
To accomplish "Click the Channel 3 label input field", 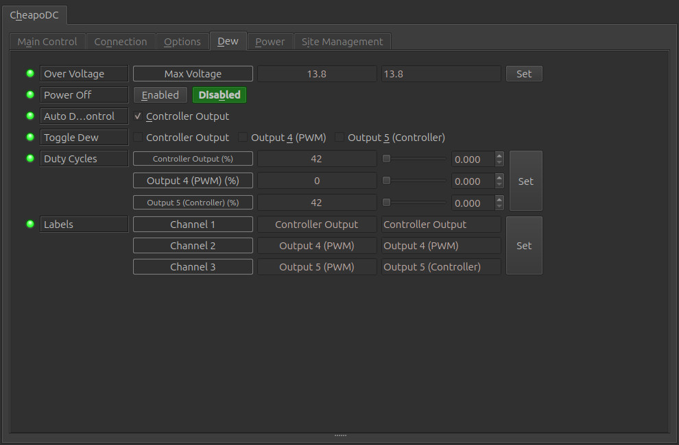I will [441, 267].
